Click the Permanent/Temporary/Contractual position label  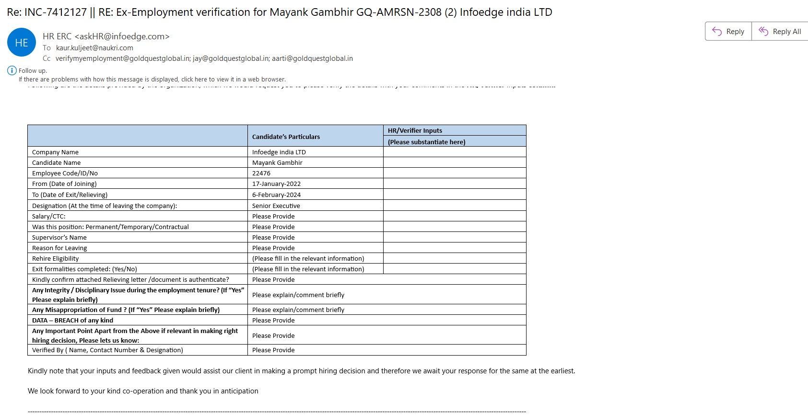point(110,227)
